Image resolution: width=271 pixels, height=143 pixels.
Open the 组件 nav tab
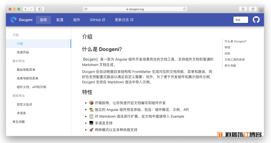coord(77,20)
